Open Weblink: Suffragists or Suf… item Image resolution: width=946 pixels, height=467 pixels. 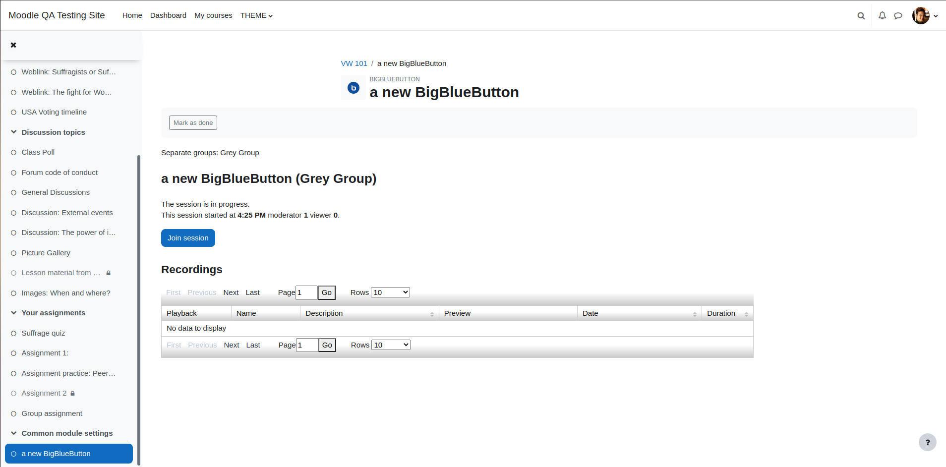click(68, 72)
